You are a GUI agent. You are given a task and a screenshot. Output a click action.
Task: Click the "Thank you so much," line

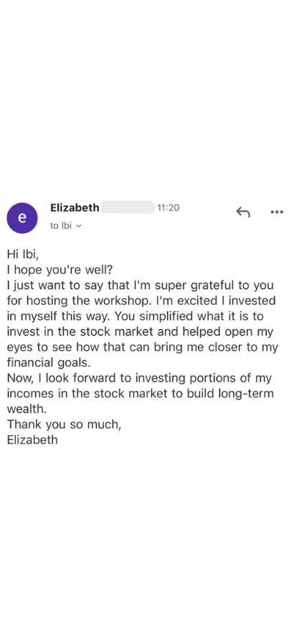coord(64,425)
